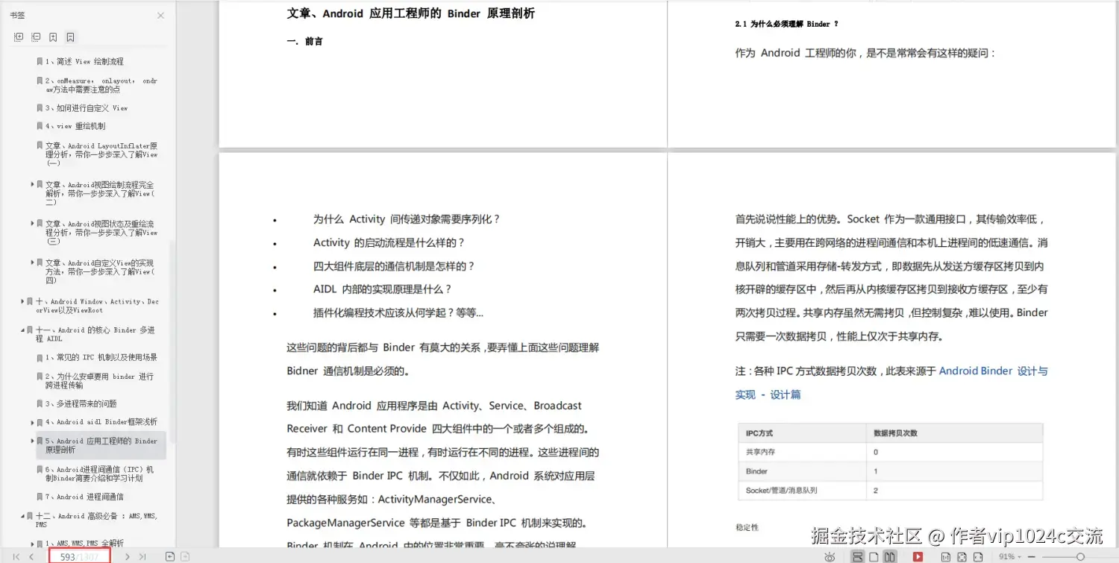Open bookmark 1、常见的 IPC 机制以及使用场景

click(101, 358)
